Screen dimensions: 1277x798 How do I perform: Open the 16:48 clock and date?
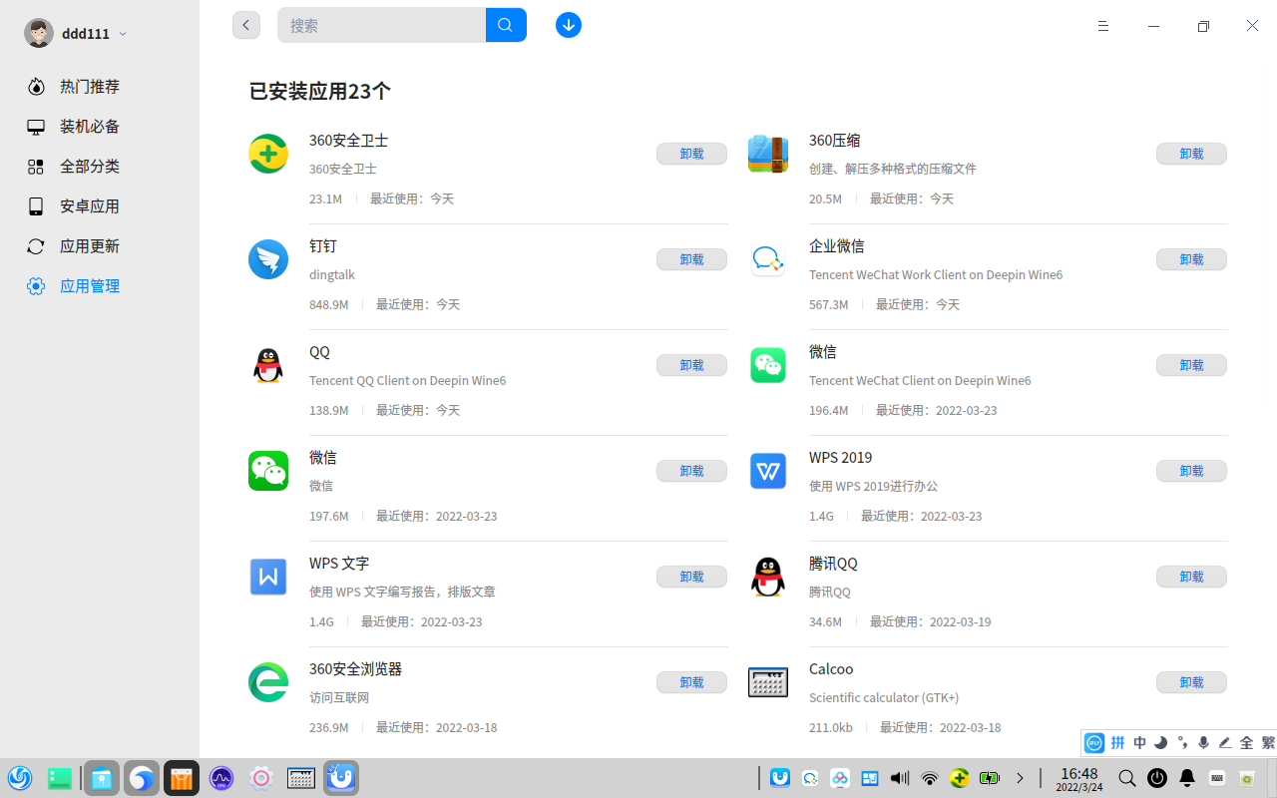point(1079,778)
